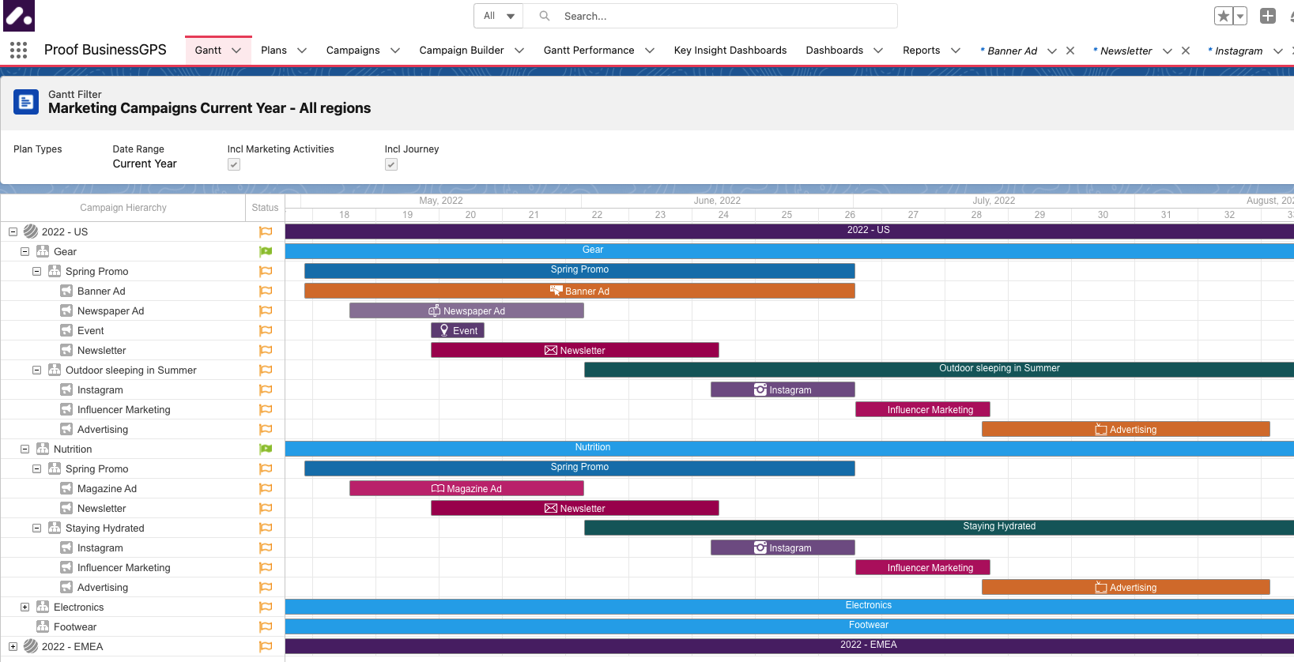Click the pink Magazine Ad Gantt bar
This screenshot has width=1294, height=662.
coord(466,488)
